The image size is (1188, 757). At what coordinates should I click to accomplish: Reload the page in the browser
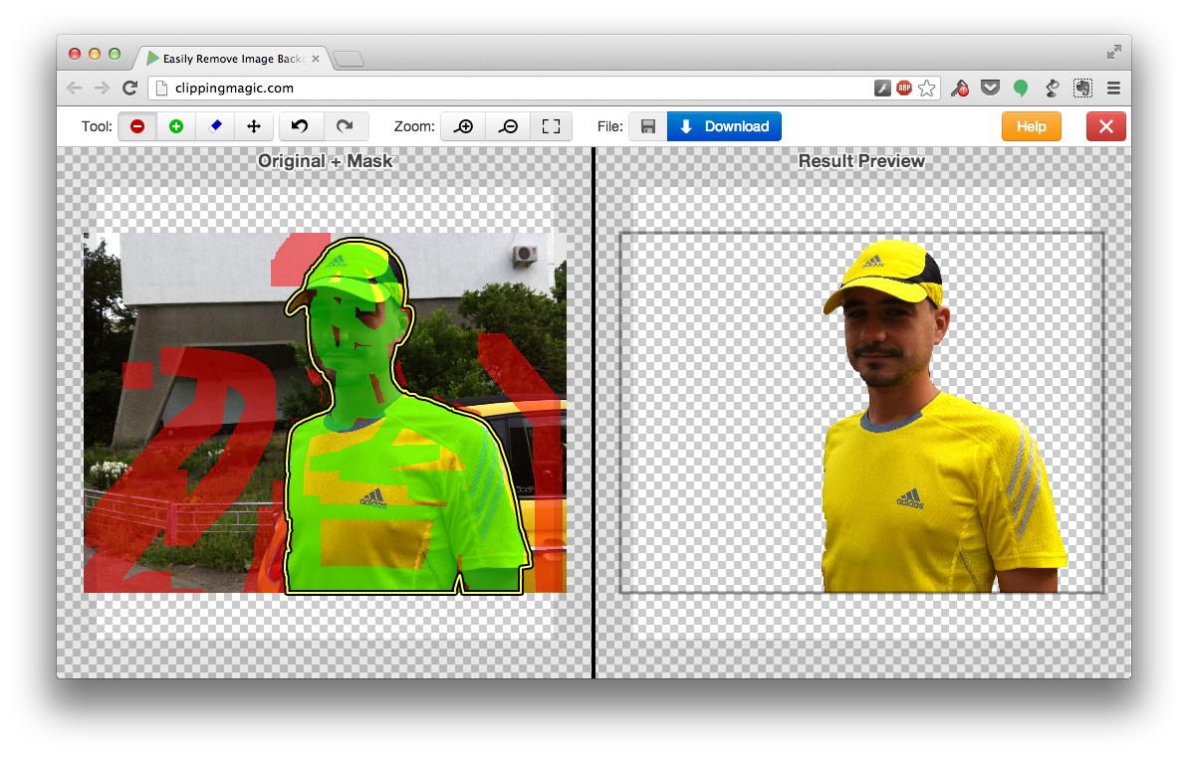(x=129, y=88)
